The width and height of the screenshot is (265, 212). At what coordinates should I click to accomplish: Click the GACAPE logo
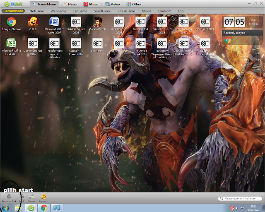tap(14, 4)
